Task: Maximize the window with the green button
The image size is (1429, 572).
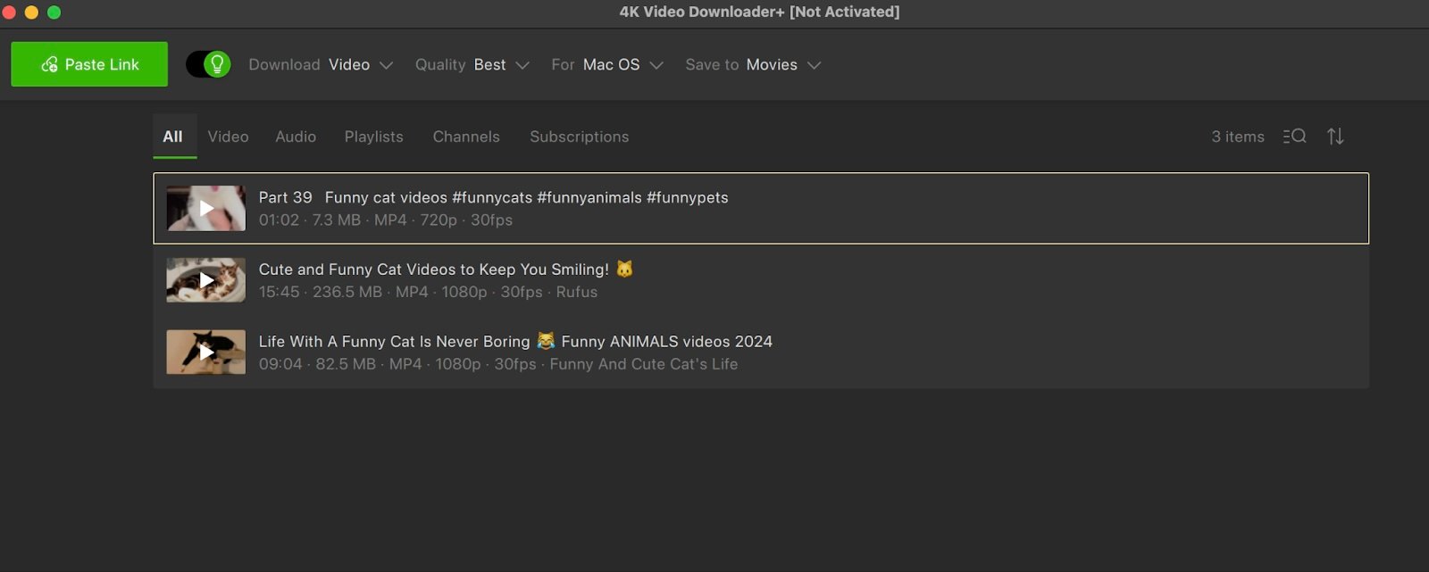Action: point(54,12)
